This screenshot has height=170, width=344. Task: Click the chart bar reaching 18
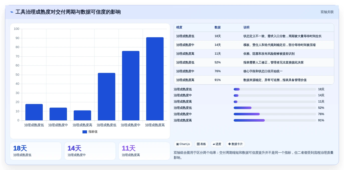tap(34, 112)
